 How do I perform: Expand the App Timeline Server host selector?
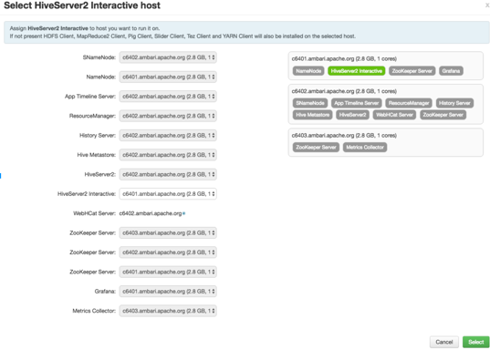pyautogui.click(x=168, y=97)
